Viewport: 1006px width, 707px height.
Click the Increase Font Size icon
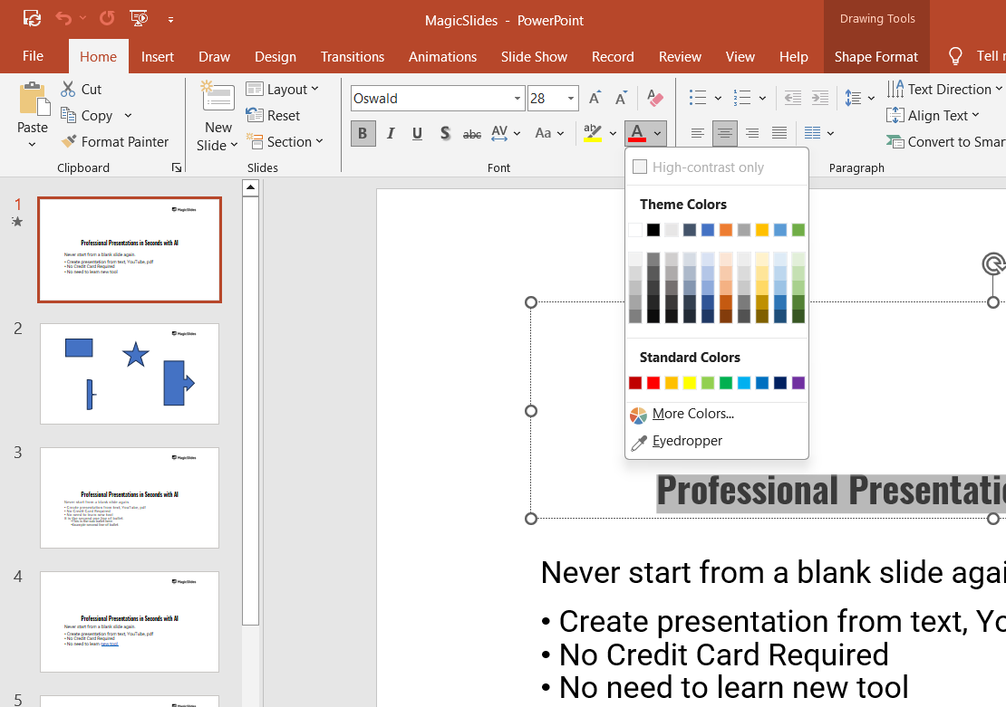(595, 99)
